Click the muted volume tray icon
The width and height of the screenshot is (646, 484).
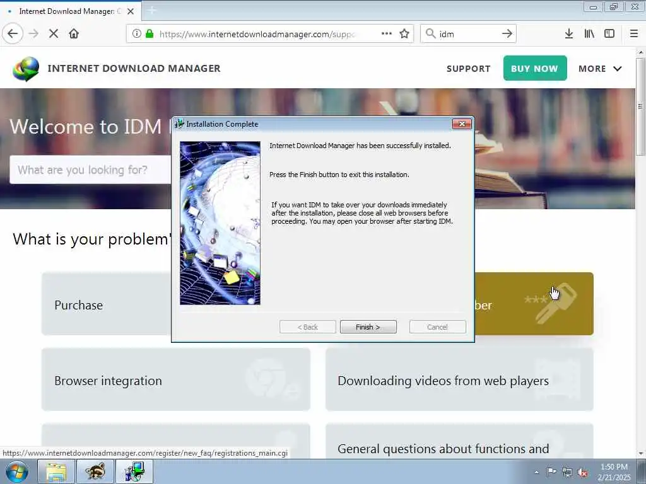pos(582,473)
